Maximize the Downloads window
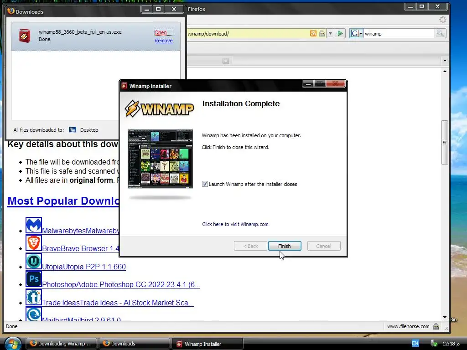The width and height of the screenshot is (467, 350). pos(158,10)
